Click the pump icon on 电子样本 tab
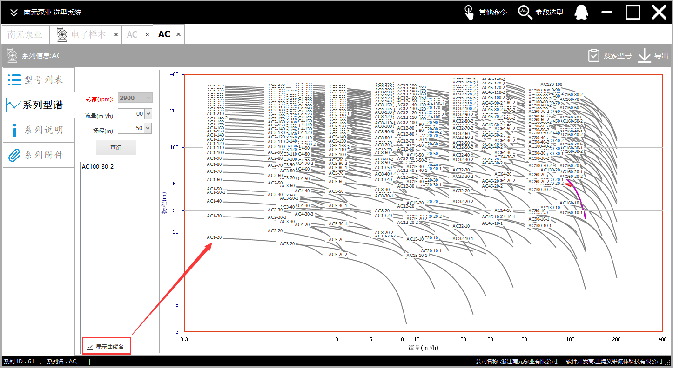This screenshot has width=673, height=368. pos(61,34)
